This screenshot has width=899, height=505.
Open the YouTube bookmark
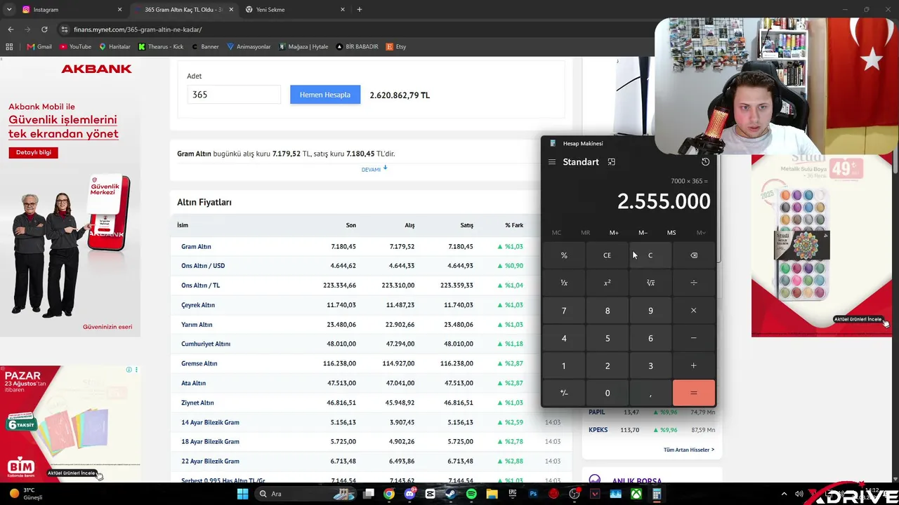[75, 47]
